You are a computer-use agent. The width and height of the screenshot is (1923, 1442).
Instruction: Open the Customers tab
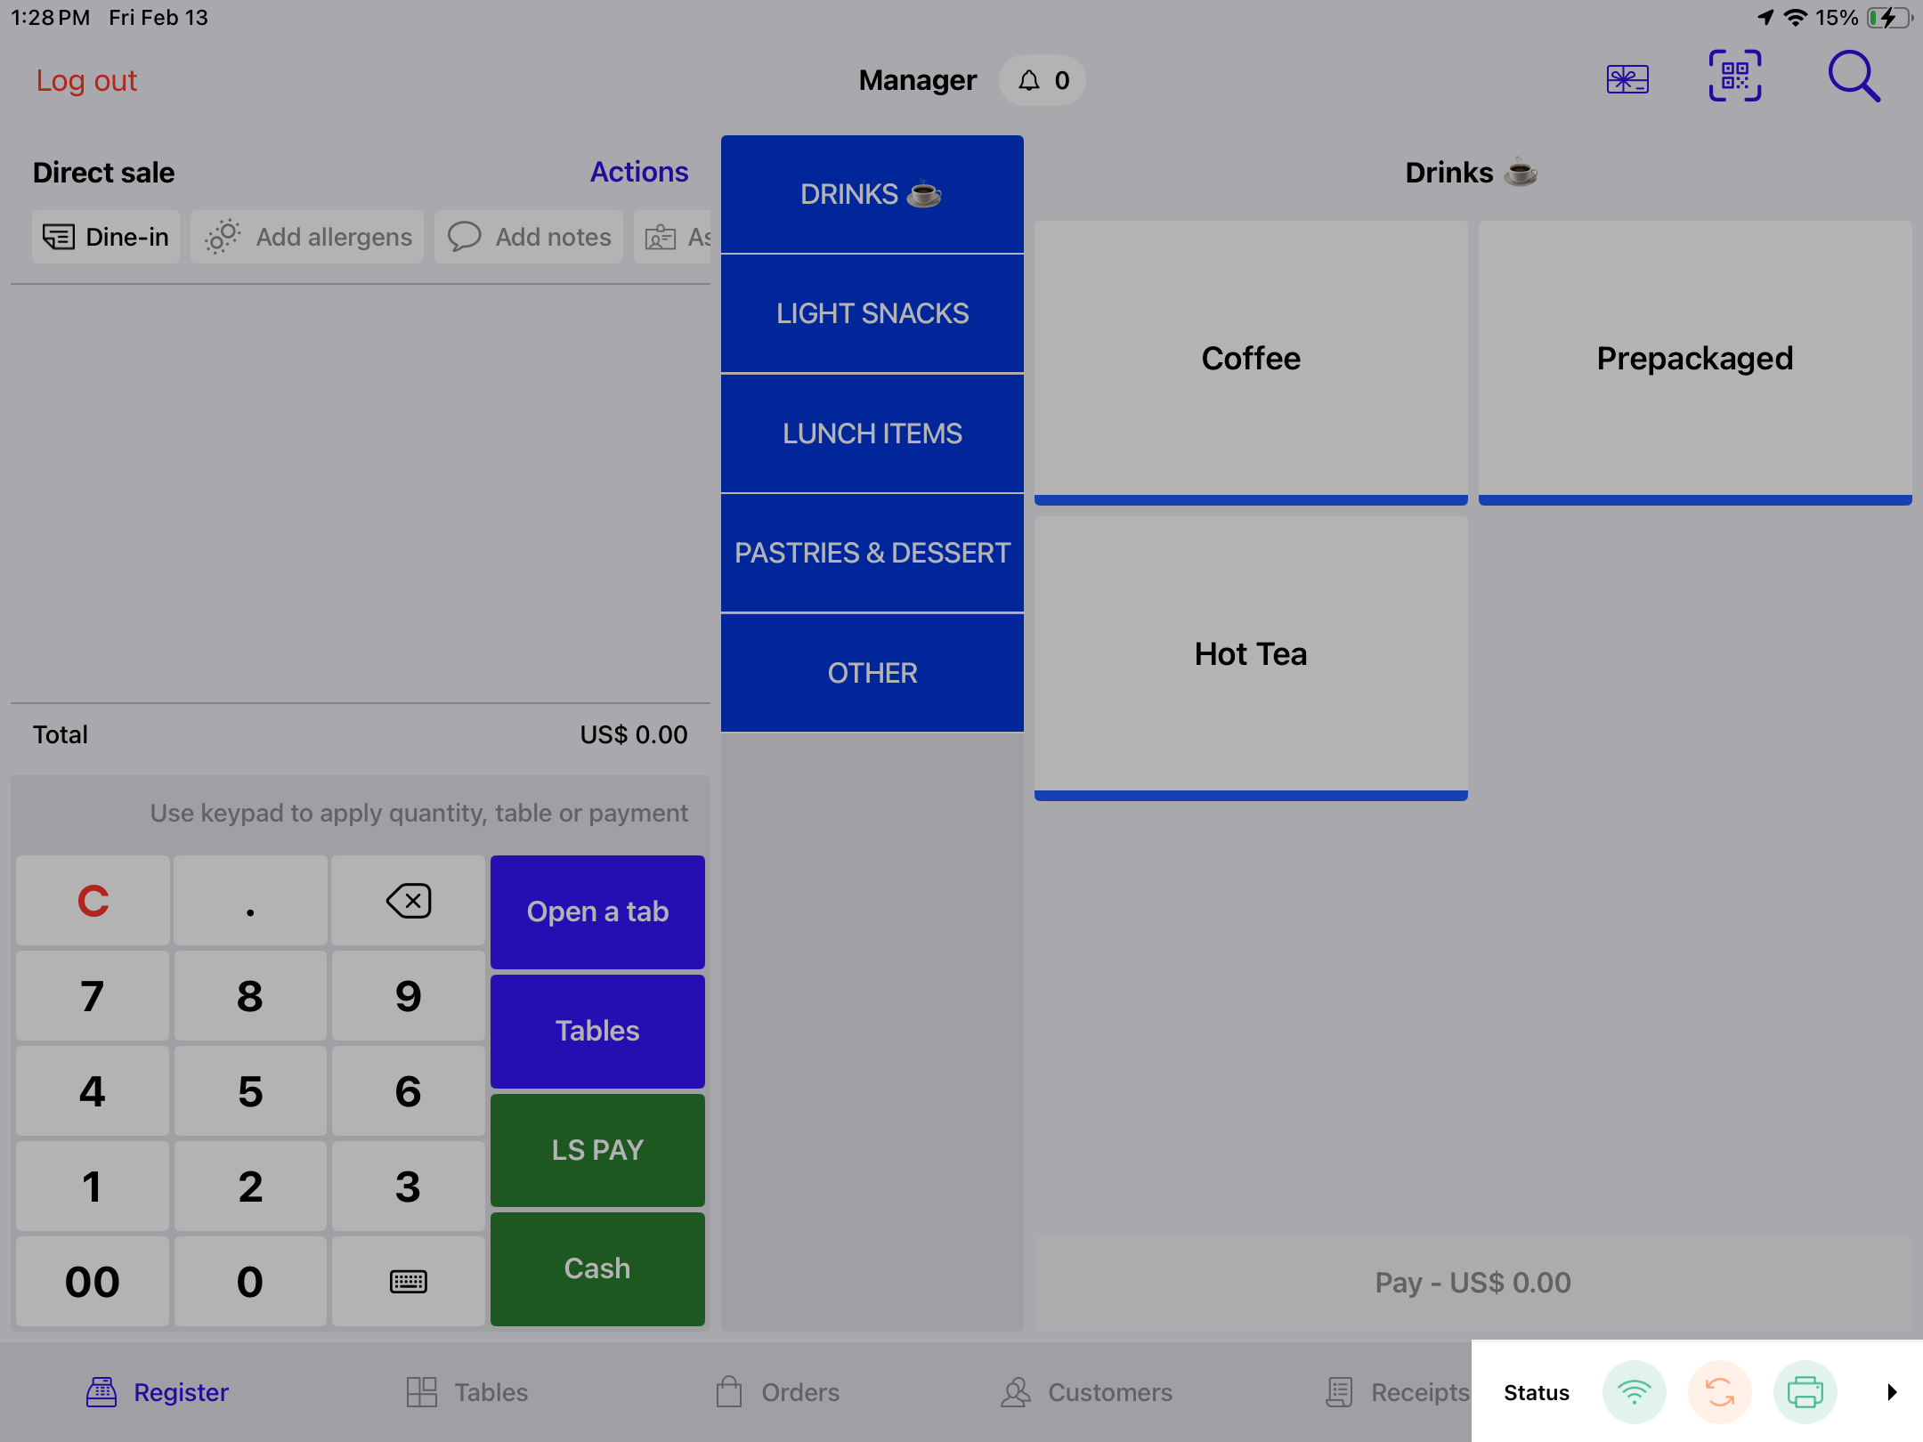pos(1086,1392)
